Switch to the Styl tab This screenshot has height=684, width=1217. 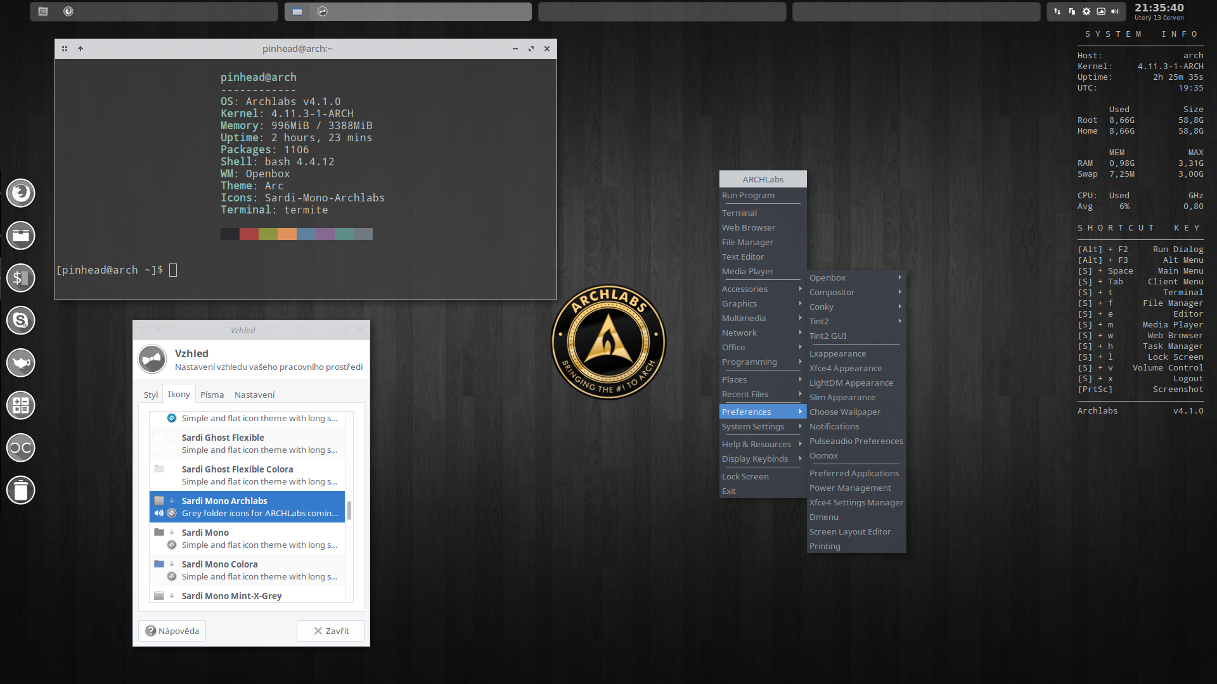tap(151, 395)
